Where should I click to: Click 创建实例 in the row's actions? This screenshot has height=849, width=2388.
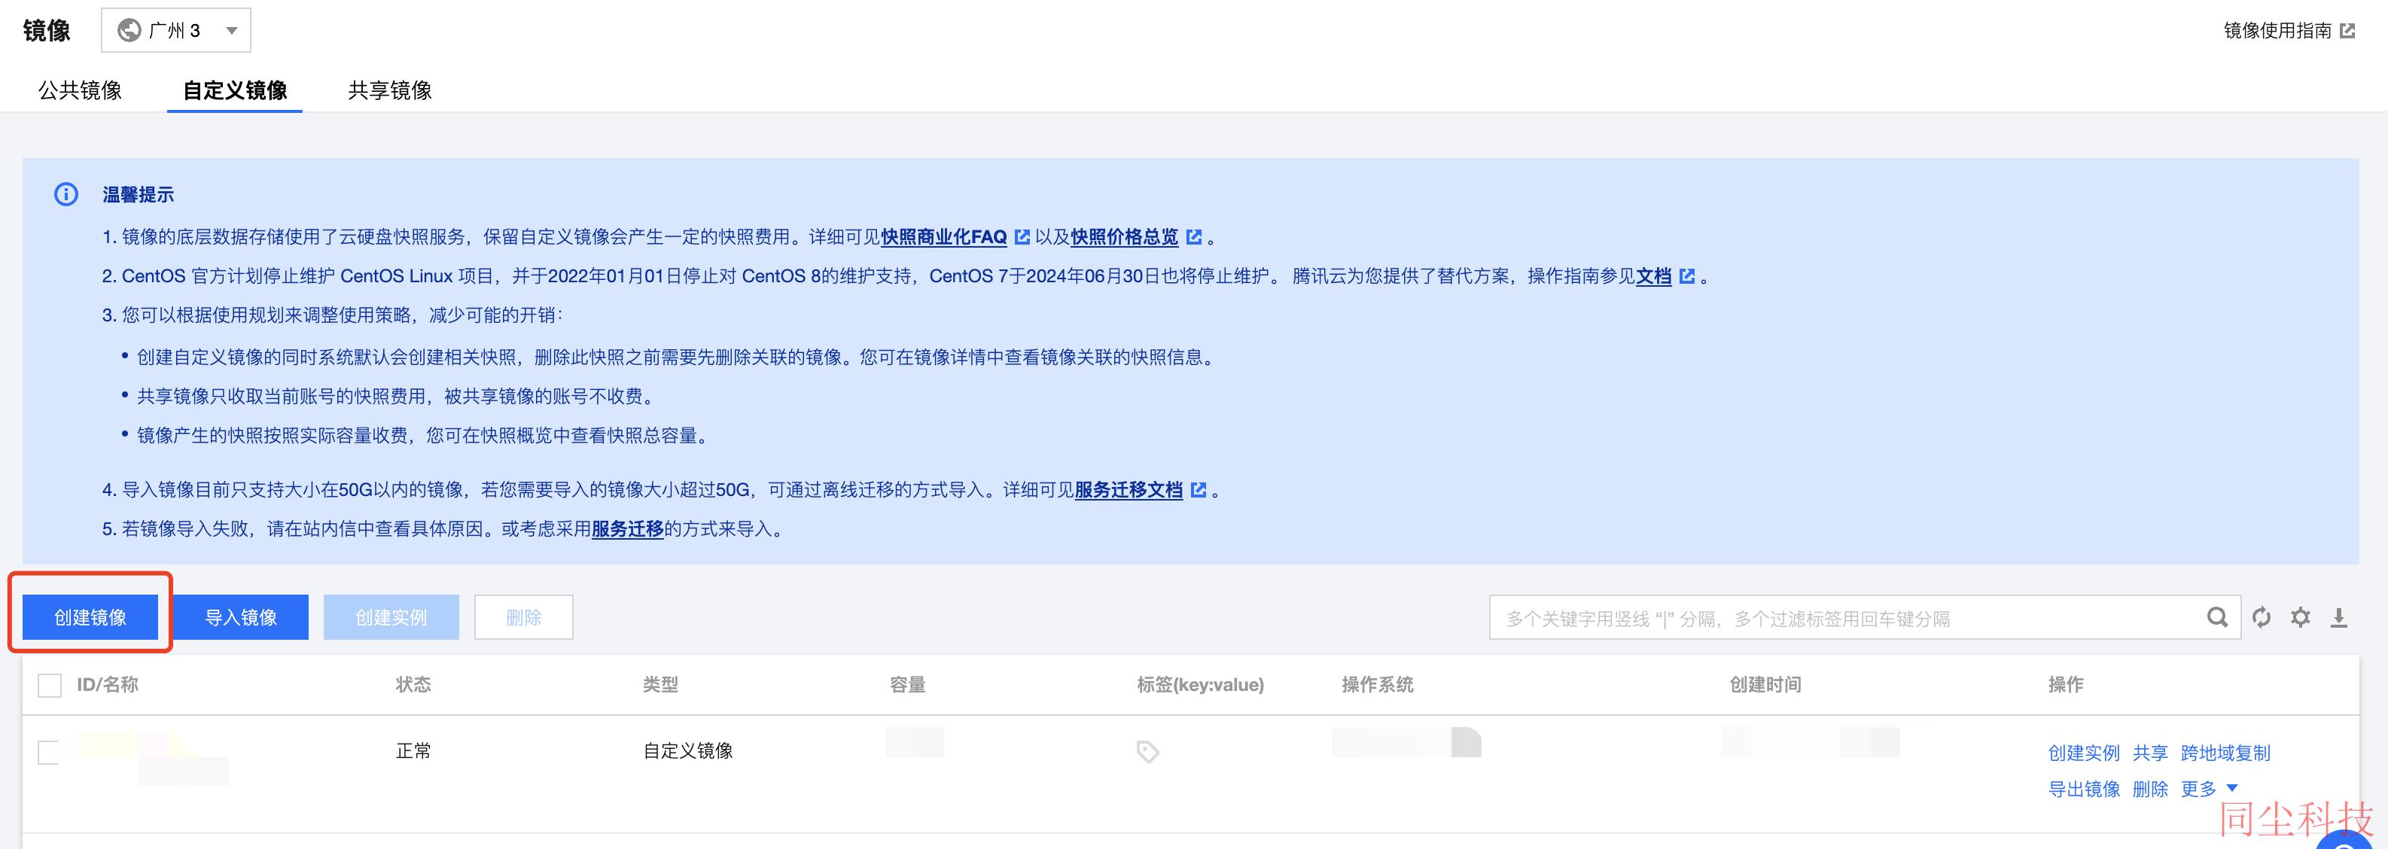[2084, 753]
